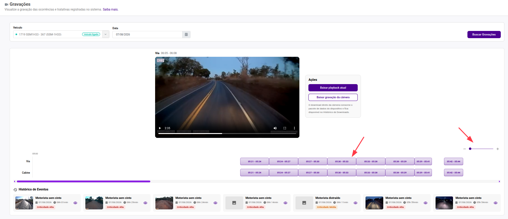
Task: View the 08h 01min Motorista sem cinto event
Action: (75, 203)
